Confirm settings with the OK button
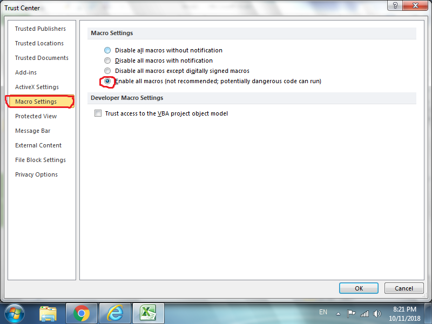 (359, 288)
